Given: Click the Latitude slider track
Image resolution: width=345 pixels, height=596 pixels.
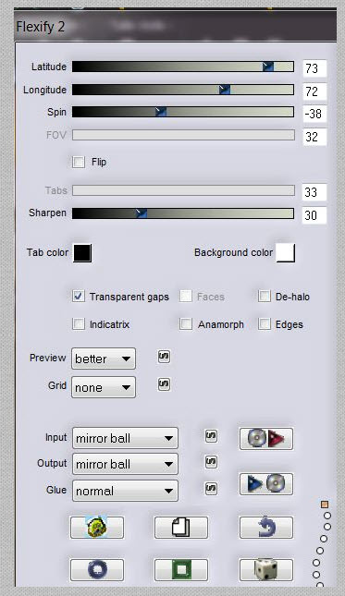Looking at the screenshot, I should click(x=183, y=67).
